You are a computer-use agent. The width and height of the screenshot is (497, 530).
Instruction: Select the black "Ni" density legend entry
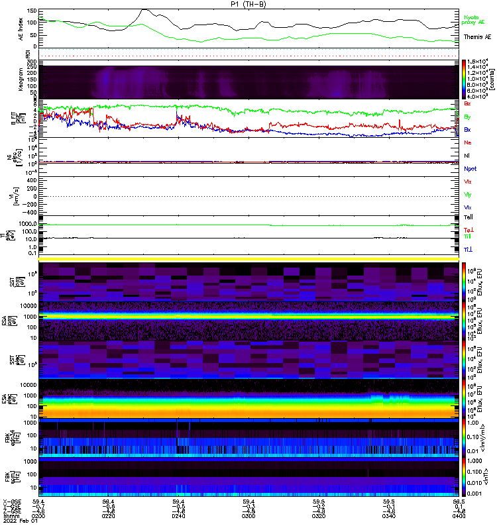(467, 156)
